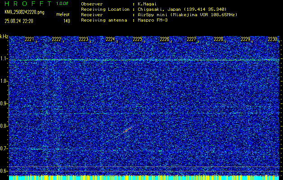Click the 1.1 frequency axis label

[x=4, y=58]
